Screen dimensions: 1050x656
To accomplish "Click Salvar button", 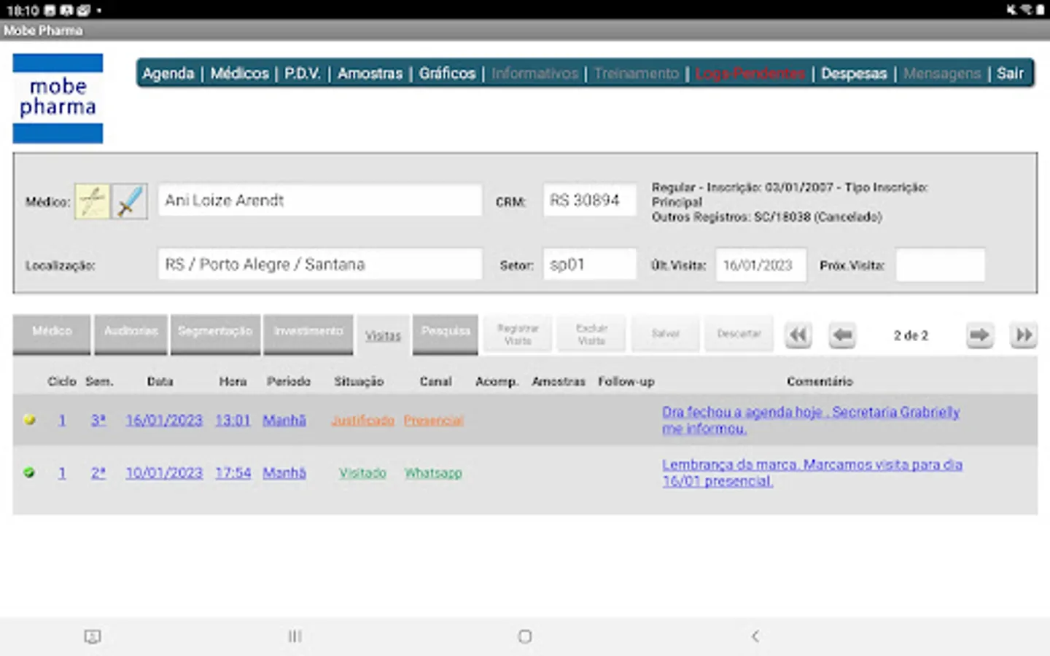I will 666,335.
